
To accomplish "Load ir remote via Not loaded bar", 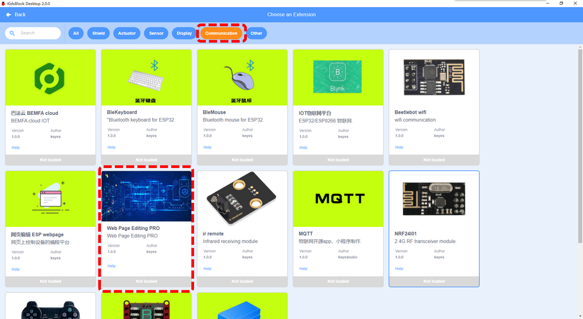I will [x=243, y=282].
